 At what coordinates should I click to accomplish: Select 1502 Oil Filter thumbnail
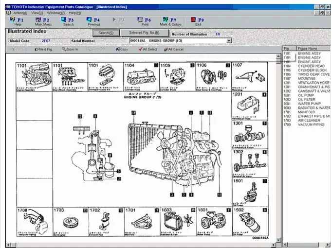pos(250,222)
